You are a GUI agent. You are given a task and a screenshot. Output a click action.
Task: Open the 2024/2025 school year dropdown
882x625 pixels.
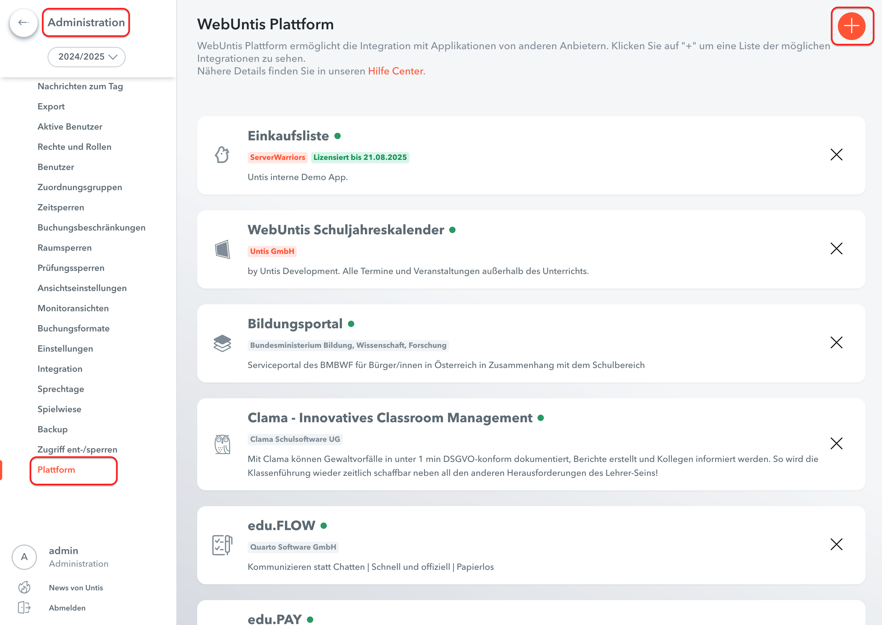pos(87,57)
